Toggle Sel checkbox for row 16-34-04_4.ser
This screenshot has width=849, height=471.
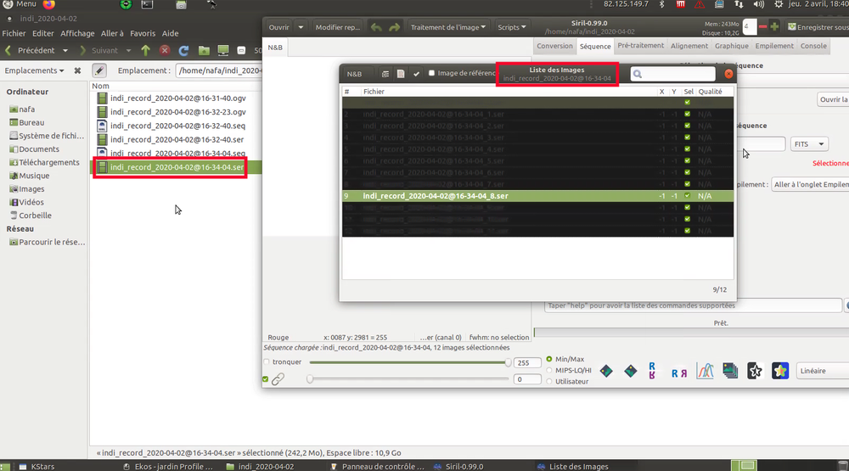pyautogui.click(x=688, y=149)
